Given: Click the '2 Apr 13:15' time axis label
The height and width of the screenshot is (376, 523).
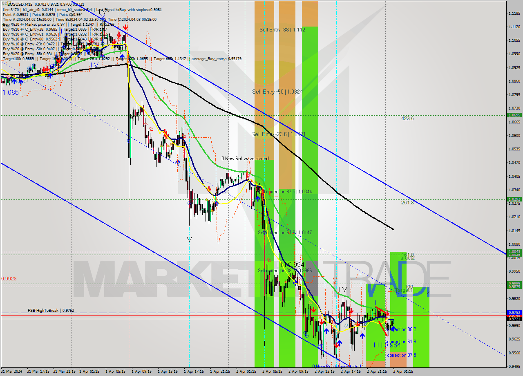Looking at the screenshot, I should pyautogui.click(x=325, y=372).
